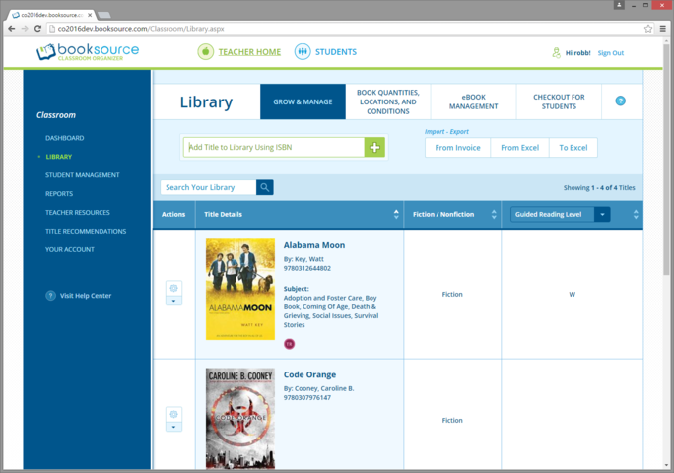This screenshot has height=473, width=674.
Task: Click the Sign Out link
Action: coord(610,53)
